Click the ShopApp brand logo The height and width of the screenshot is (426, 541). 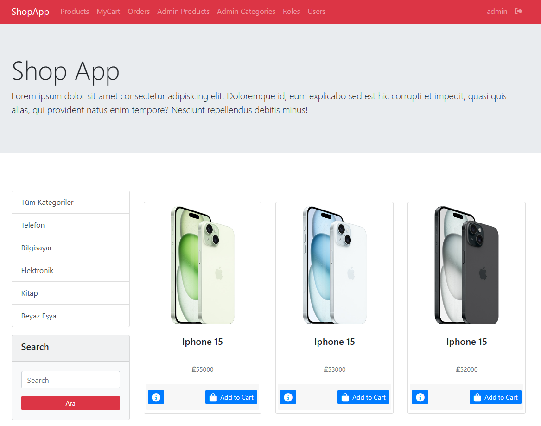[30, 12]
